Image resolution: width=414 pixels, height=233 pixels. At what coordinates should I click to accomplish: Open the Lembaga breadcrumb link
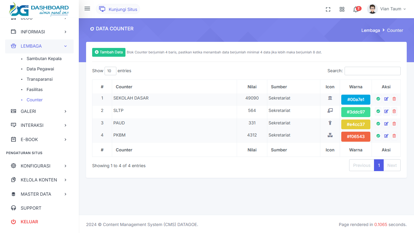370,30
